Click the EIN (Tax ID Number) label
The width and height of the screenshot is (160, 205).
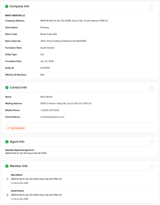(16, 75)
